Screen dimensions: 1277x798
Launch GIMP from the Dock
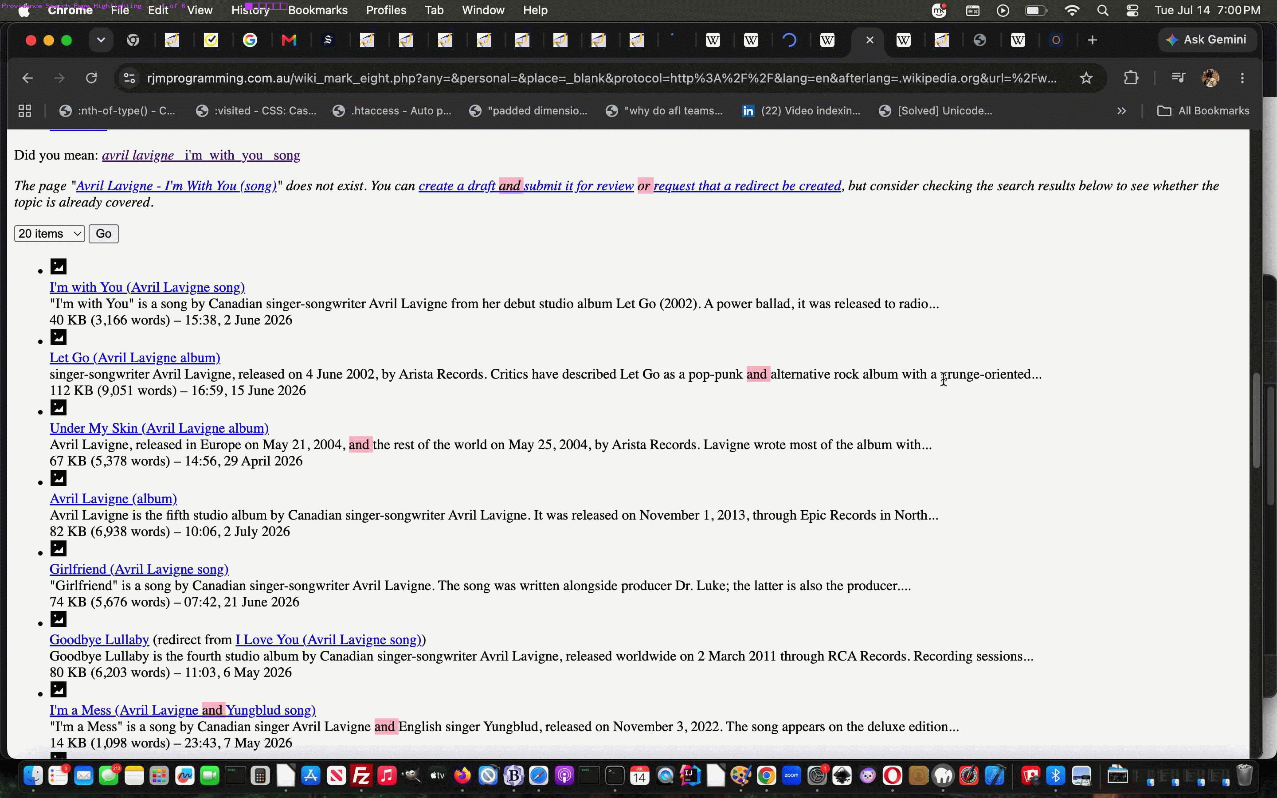(412, 776)
